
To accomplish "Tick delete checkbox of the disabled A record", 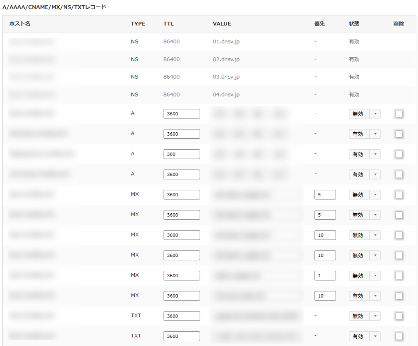I will coord(399,114).
